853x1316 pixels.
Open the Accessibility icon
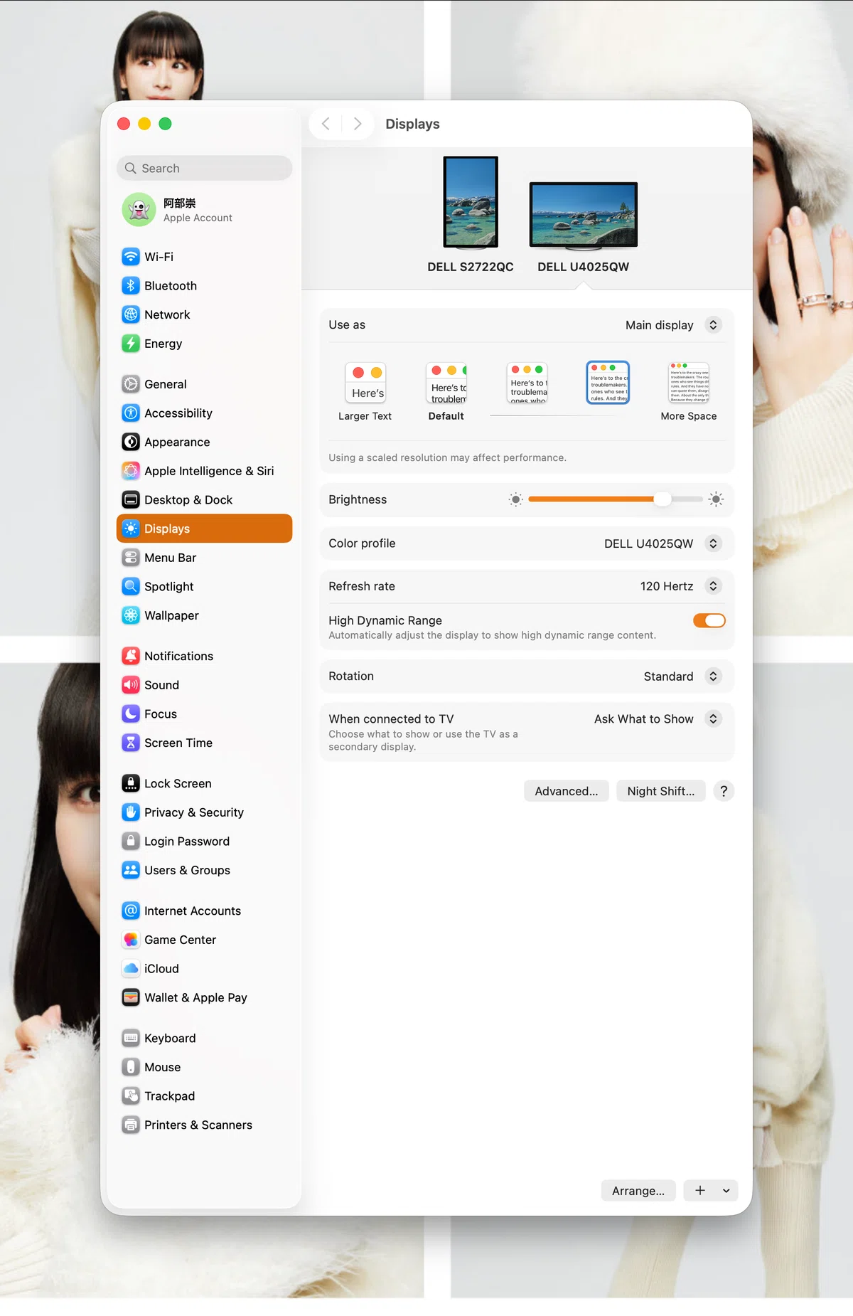click(x=131, y=413)
